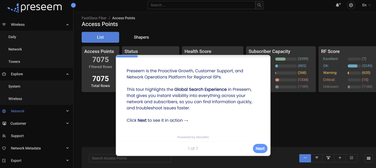Click Next in the tour dialog
This screenshot has width=376, height=168.
(x=260, y=149)
